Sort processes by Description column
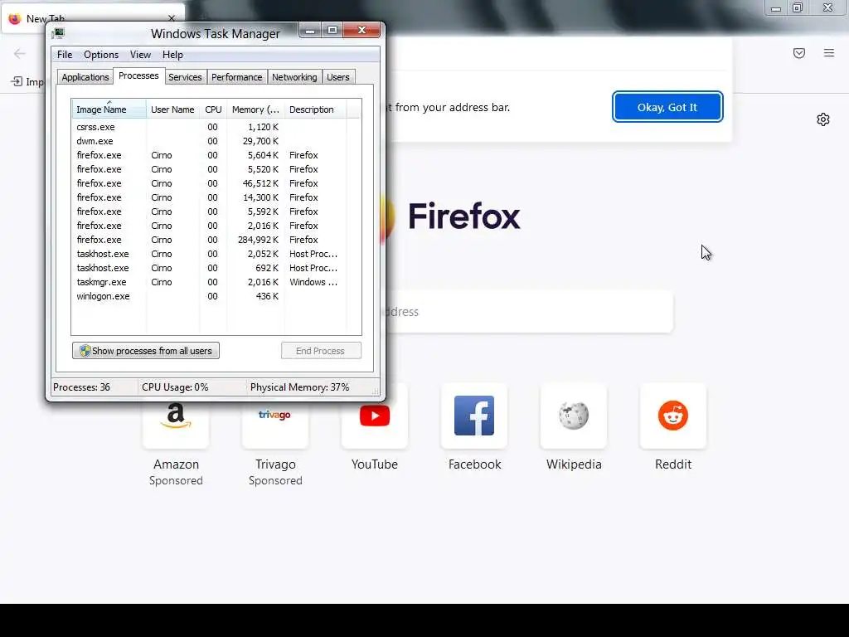Image resolution: width=849 pixels, height=637 pixels. tap(315, 109)
